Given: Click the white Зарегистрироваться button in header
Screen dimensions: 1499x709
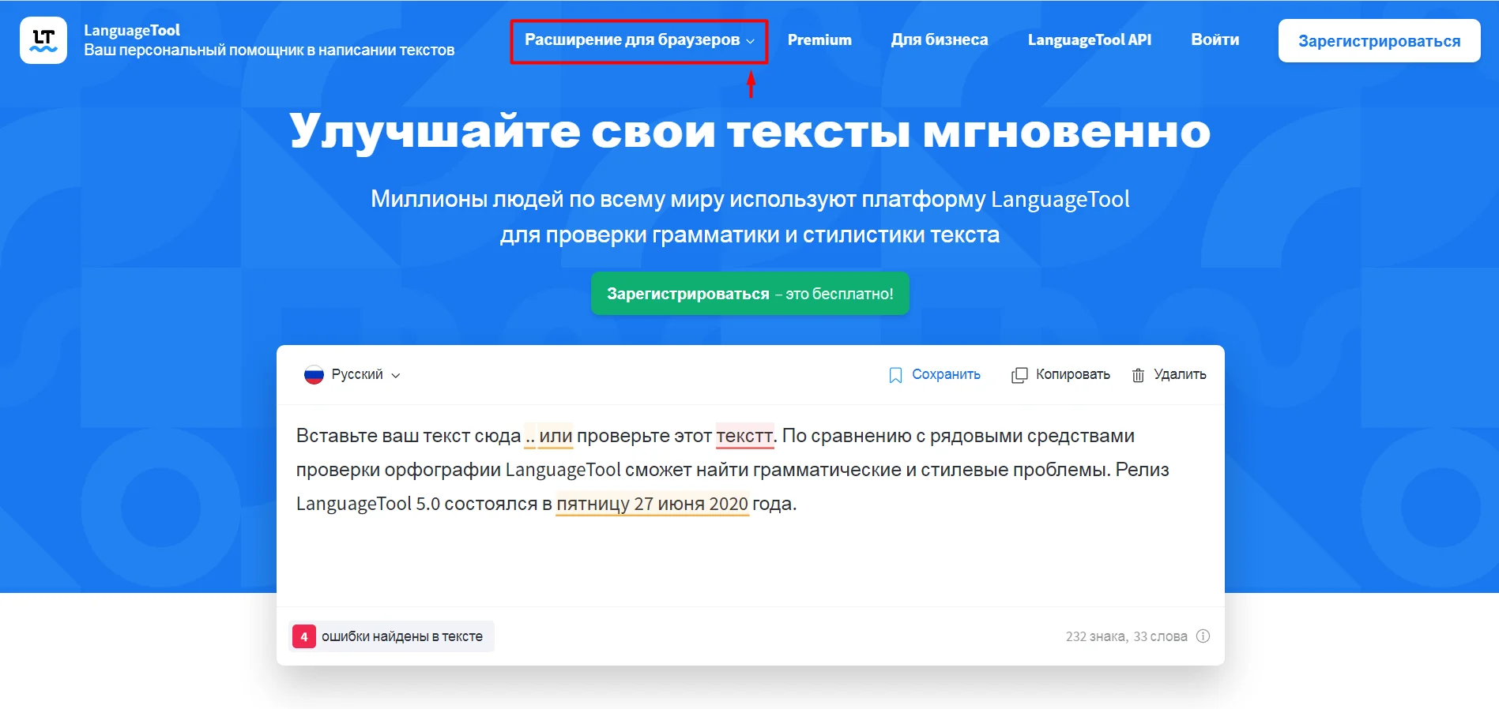Looking at the screenshot, I should point(1380,41).
